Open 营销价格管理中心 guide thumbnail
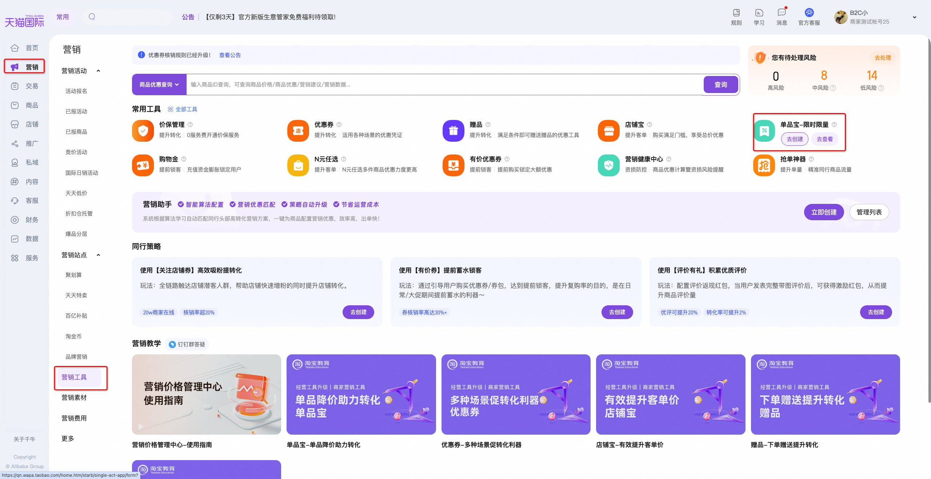This screenshot has height=479, width=931. pos(207,394)
